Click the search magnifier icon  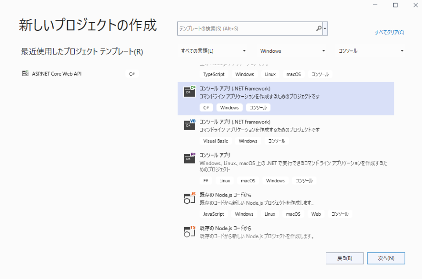tap(318, 28)
